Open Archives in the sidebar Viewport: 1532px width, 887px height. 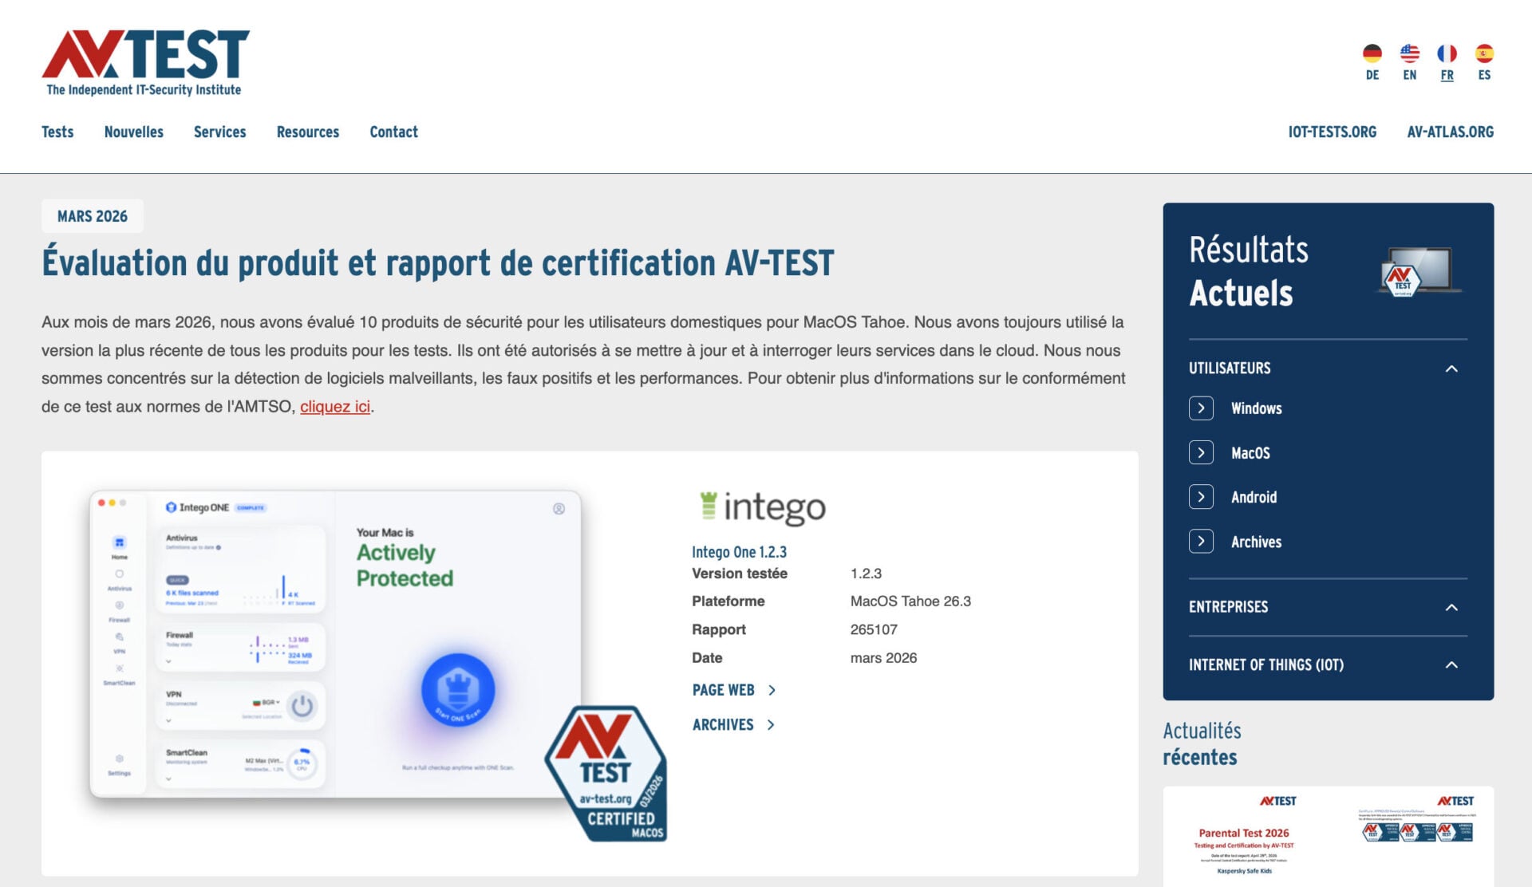click(1256, 542)
